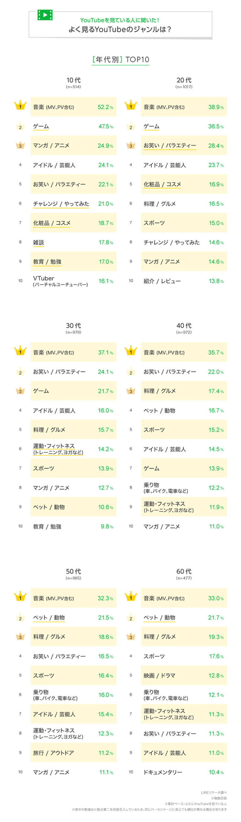Select the rank 3 crown in 60代 list
Viewport: 241px width, 822px height.
[x=131, y=637]
